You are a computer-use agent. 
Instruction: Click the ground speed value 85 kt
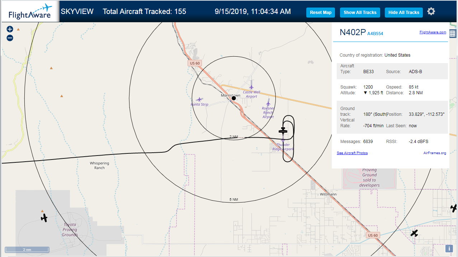414,87
